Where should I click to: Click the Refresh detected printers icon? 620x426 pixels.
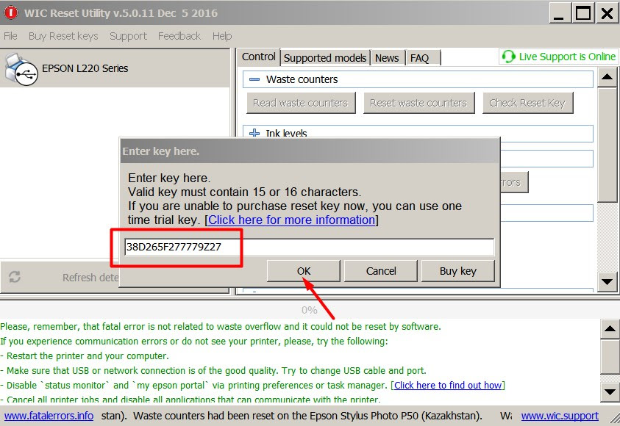[x=15, y=277]
